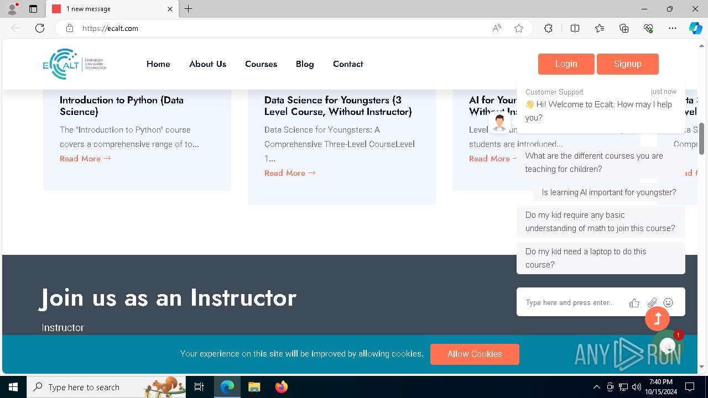The width and height of the screenshot is (708, 398).
Task: Open the Favorites list icon
Action: (x=600, y=28)
